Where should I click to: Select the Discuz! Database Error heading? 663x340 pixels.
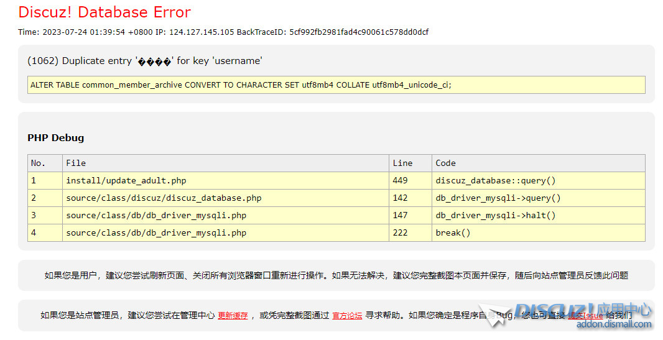click(104, 12)
